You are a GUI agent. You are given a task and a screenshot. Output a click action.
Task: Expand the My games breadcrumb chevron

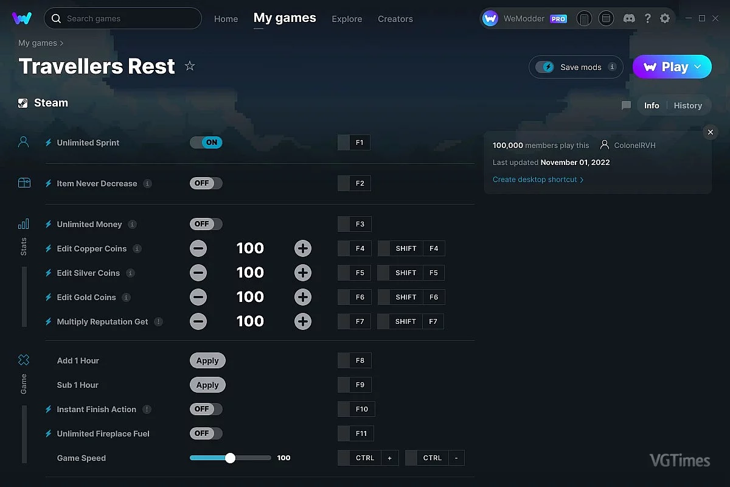[61, 43]
